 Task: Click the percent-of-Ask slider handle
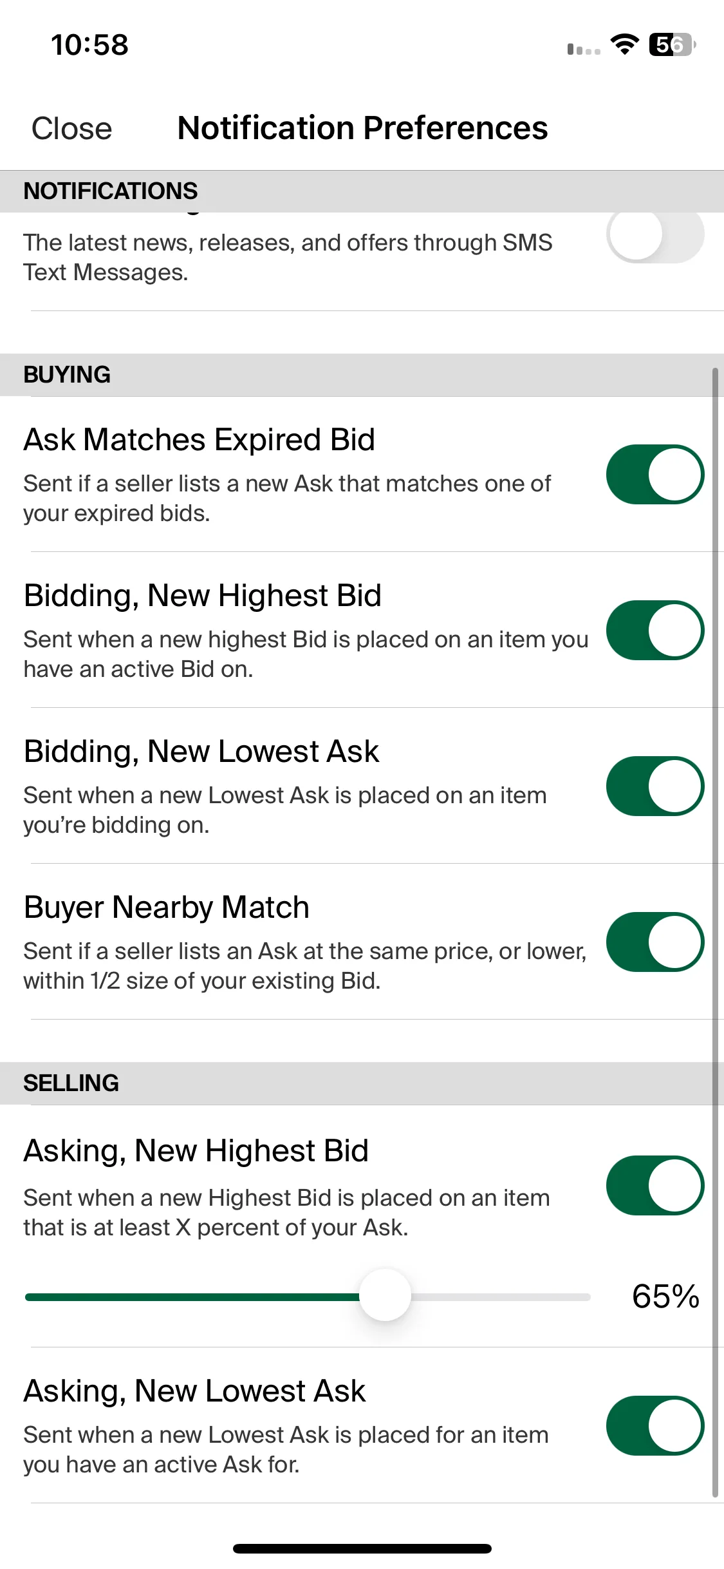click(385, 1295)
